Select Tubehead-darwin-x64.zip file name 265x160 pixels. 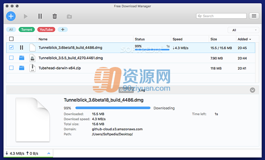60,68
